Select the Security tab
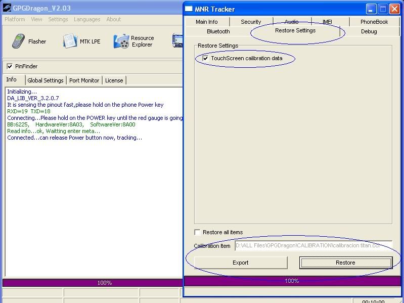Image resolution: width=404 pixels, height=303 pixels. coord(251,22)
